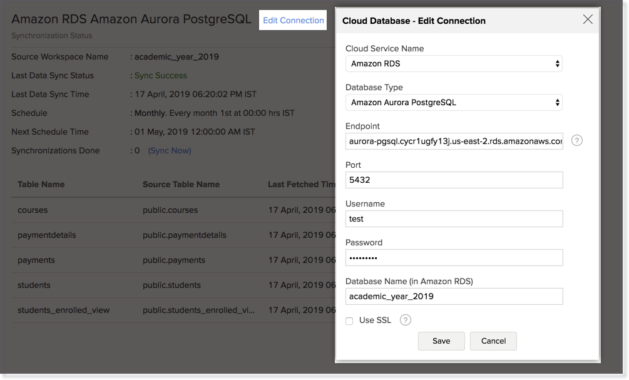Select the Username text box

454,219
